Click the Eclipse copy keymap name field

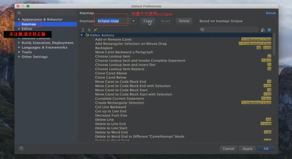click(114, 21)
